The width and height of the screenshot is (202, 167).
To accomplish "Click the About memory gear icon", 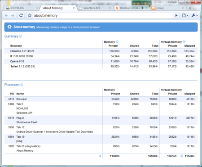I will coord(9,27).
